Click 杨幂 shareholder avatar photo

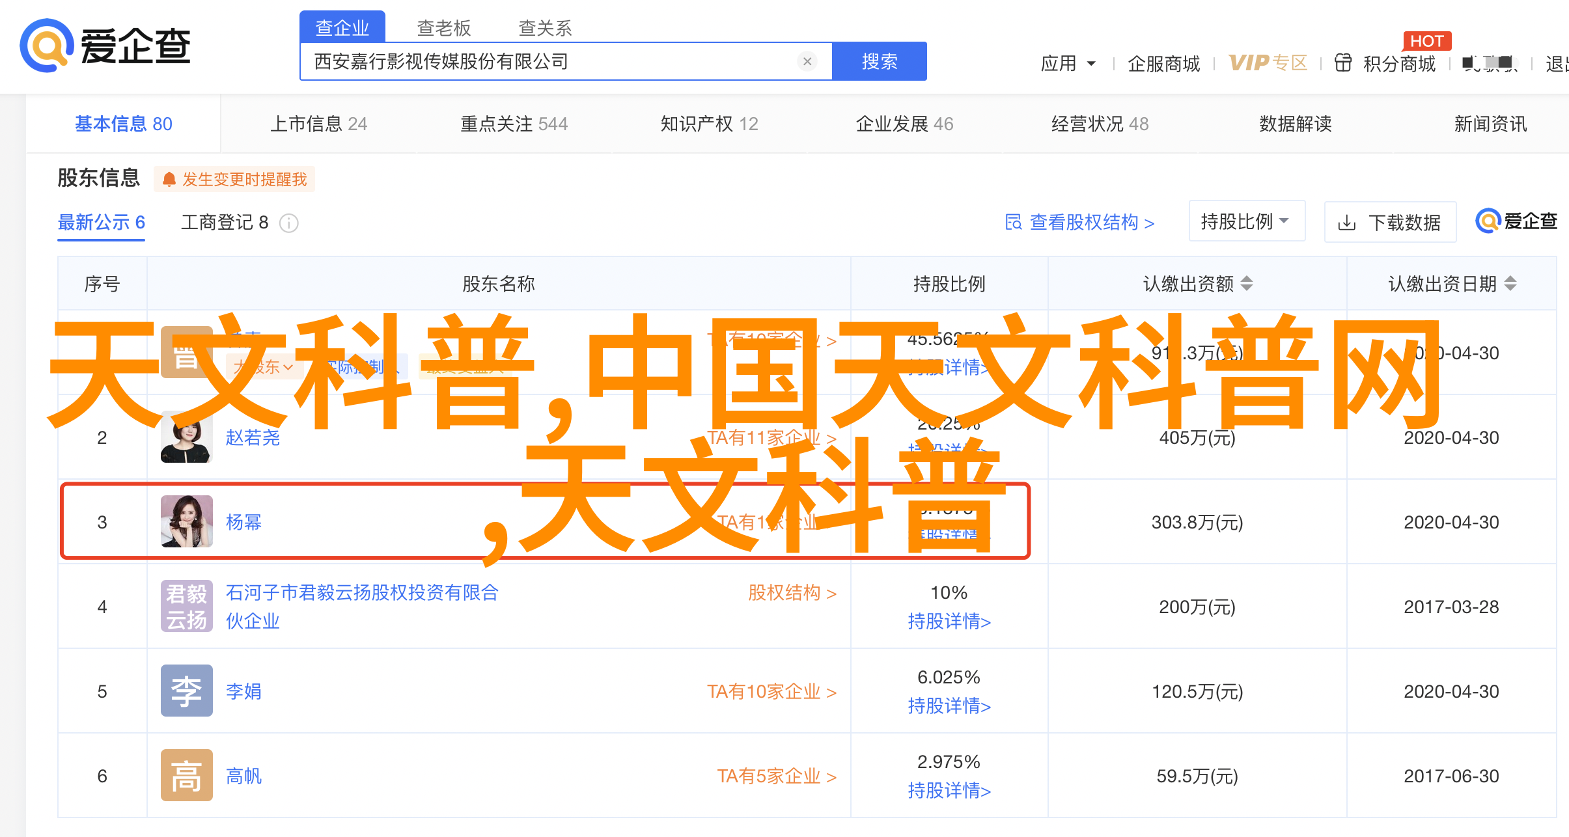click(x=187, y=521)
